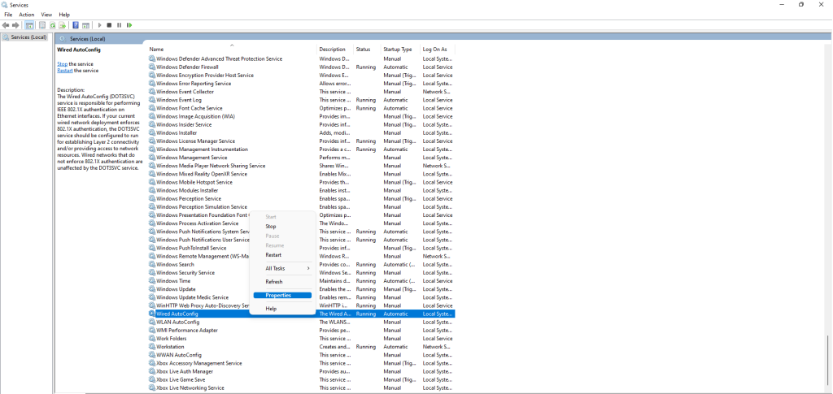Select the WMI Performance Adapter row

(x=301, y=331)
